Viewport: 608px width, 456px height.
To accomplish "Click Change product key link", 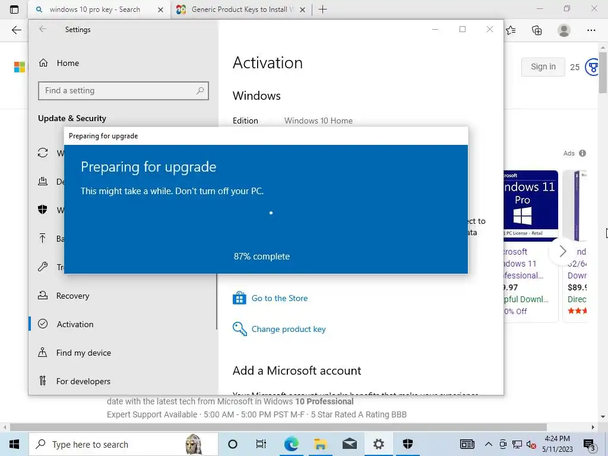I will [x=289, y=329].
